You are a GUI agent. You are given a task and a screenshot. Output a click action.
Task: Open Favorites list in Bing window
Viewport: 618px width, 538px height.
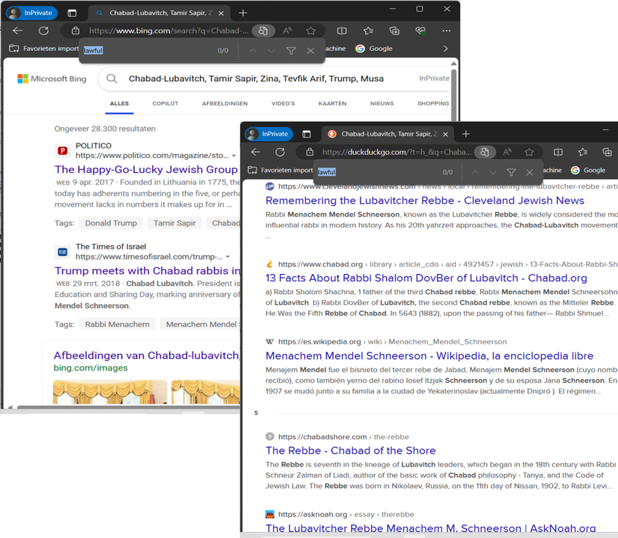coord(368,31)
